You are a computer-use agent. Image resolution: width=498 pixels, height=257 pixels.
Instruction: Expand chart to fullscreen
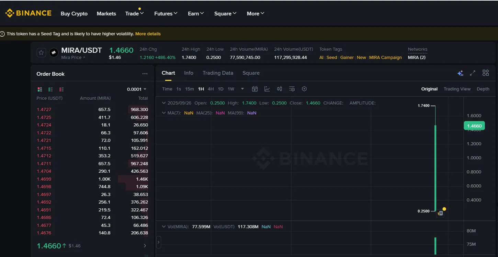473,73
